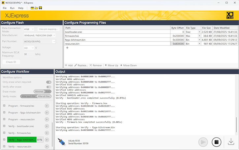Open the Run menu

[12, 8]
